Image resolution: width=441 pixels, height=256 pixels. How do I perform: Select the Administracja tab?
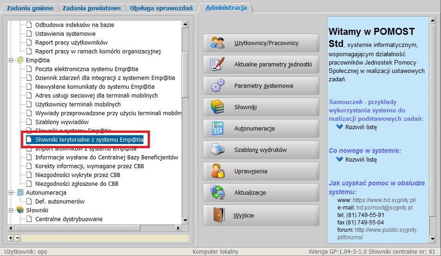point(226,8)
